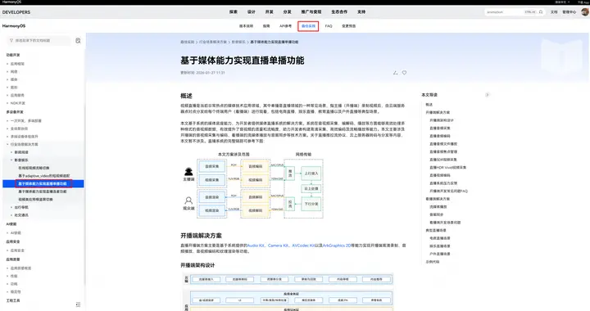Click the 开播端架构设计 architecture diagram

(288, 292)
